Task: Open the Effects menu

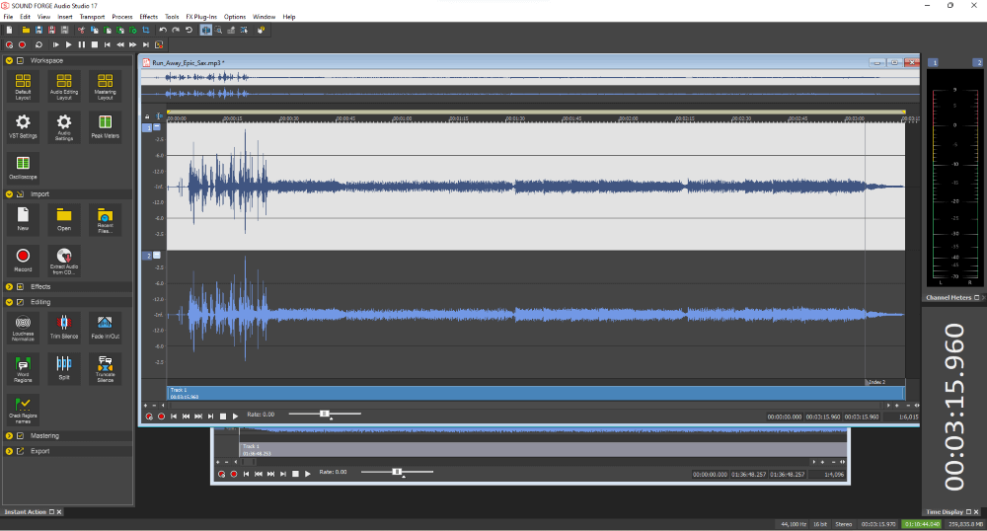Action: click(x=149, y=17)
